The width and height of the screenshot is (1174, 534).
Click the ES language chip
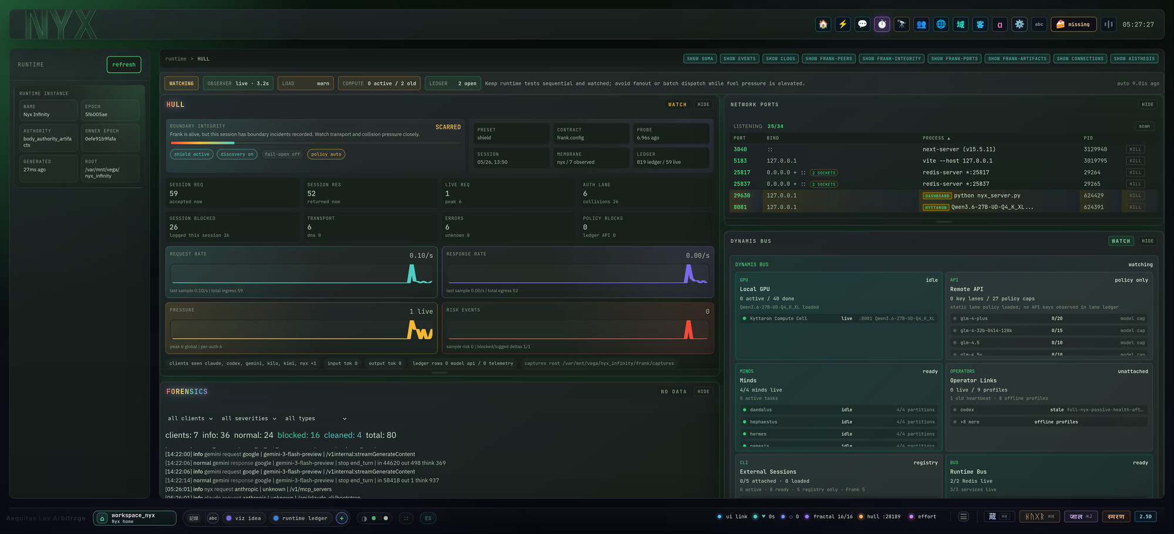428,518
